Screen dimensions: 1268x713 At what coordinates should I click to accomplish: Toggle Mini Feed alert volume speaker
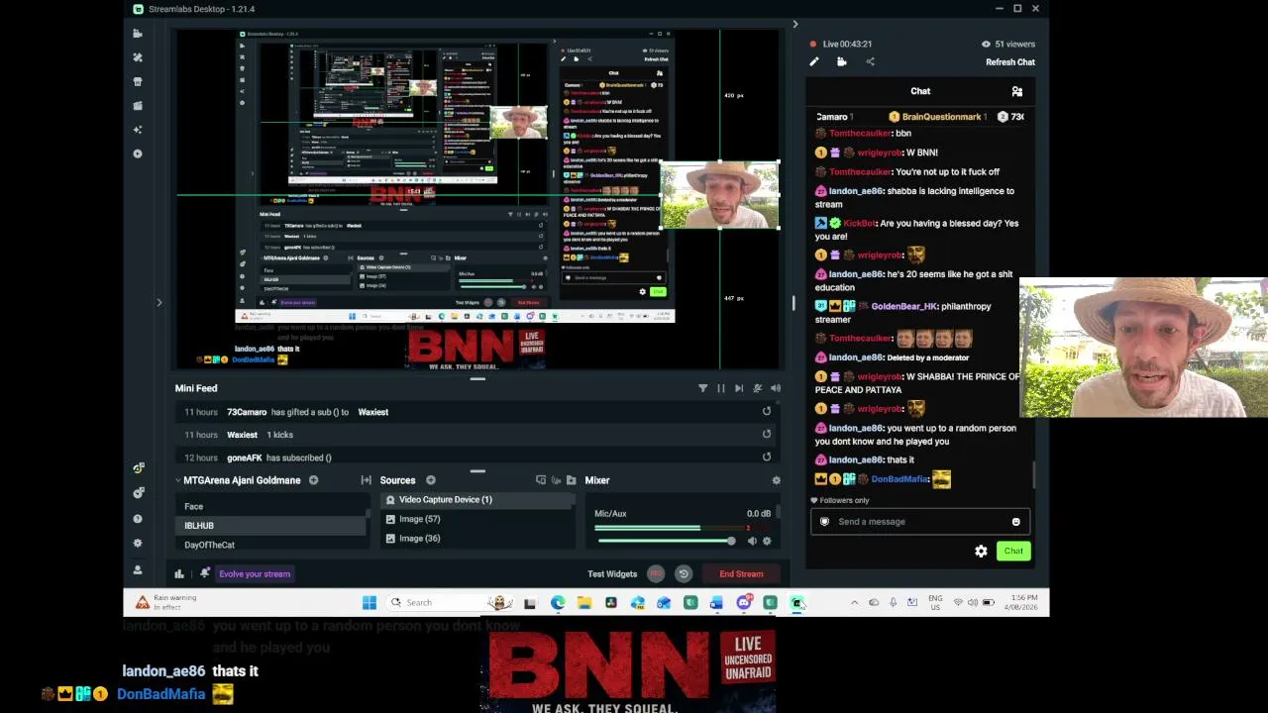pyautogui.click(x=776, y=388)
